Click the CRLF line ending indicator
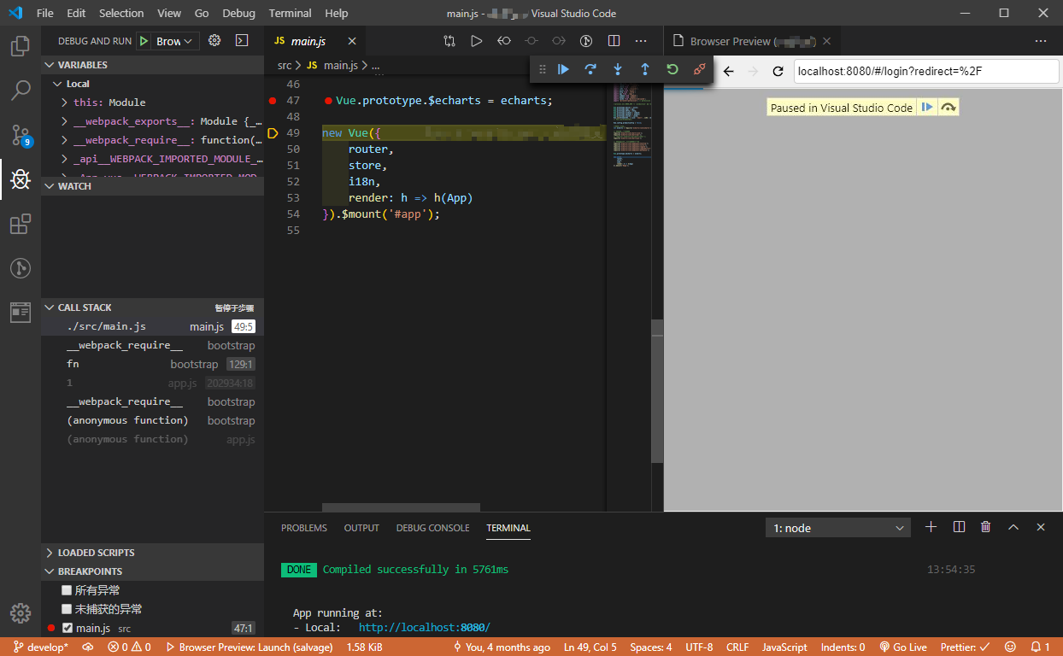 [737, 647]
